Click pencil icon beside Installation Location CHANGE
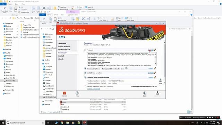222x125 pixels. tap(155, 73)
